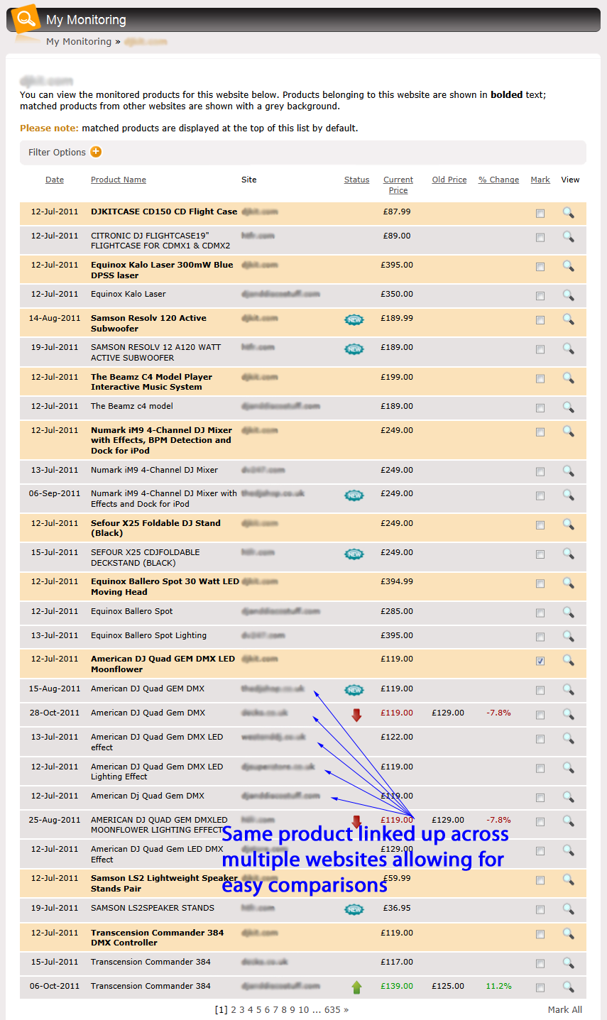Sort table by Date column
Screen dimensions: 607x1020
[x=55, y=180]
